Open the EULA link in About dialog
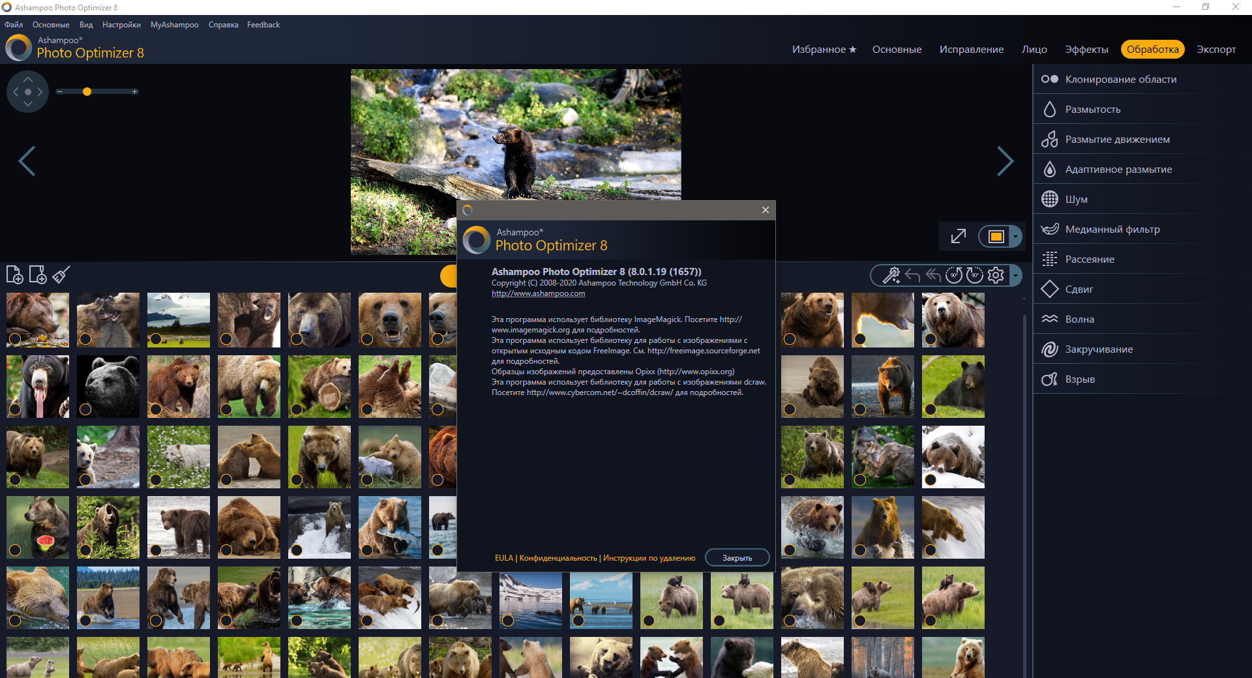Viewport: 1252px width, 678px height. coord(503,558)
